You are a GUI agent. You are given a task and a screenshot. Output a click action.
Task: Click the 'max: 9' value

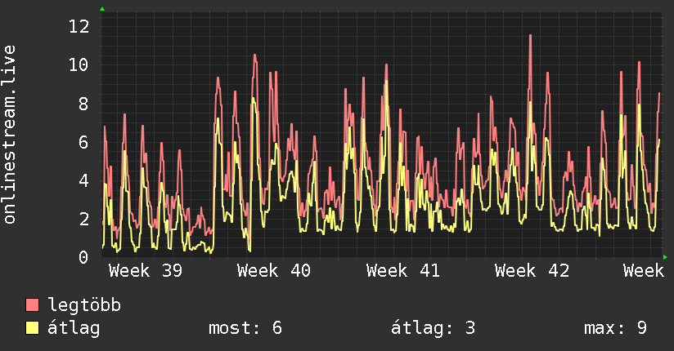click(616, 328)
